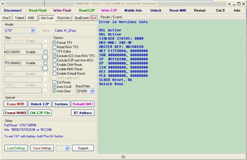
Task: Click the Sections button
Action: [61, 104]
